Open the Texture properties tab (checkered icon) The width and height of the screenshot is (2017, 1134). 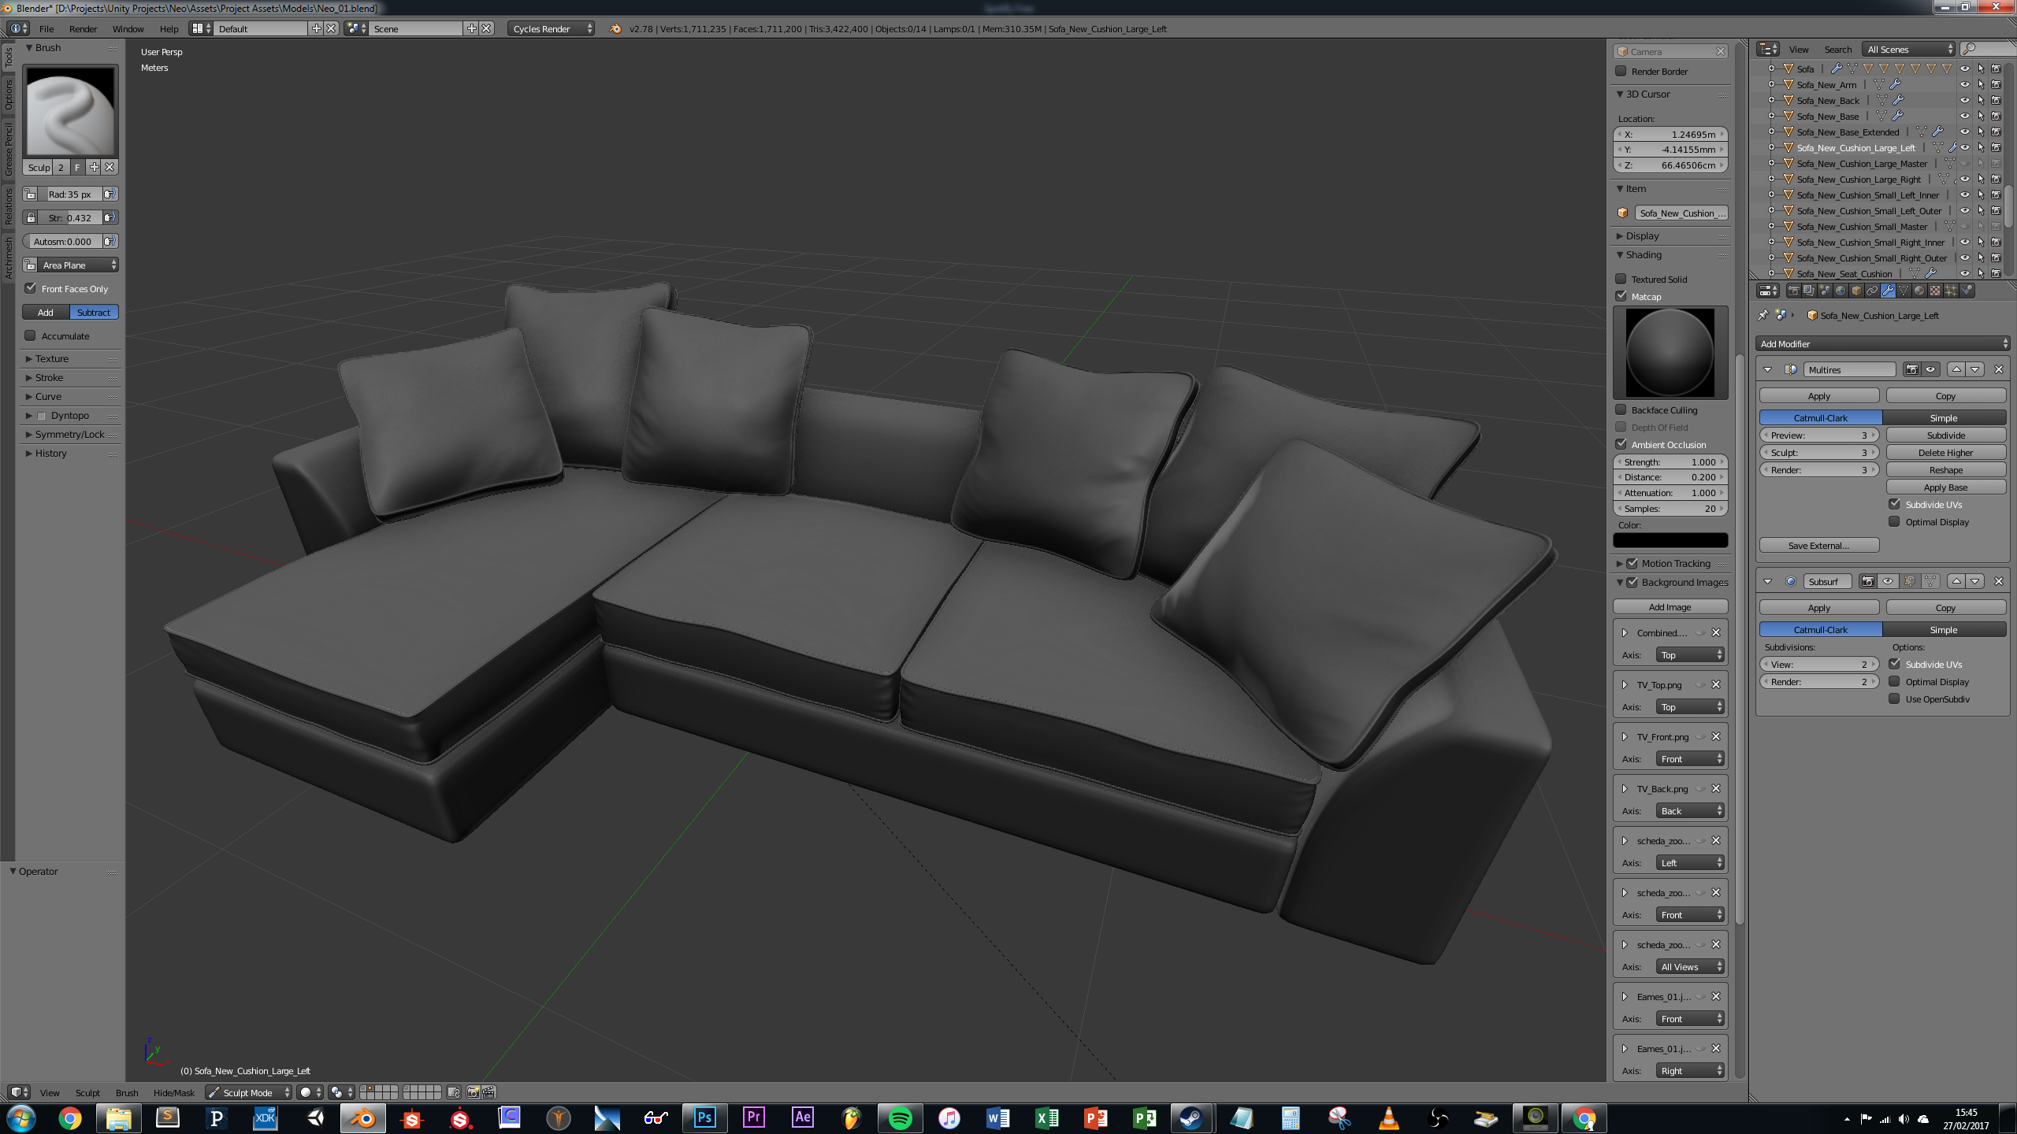(x=1935, y=291)
